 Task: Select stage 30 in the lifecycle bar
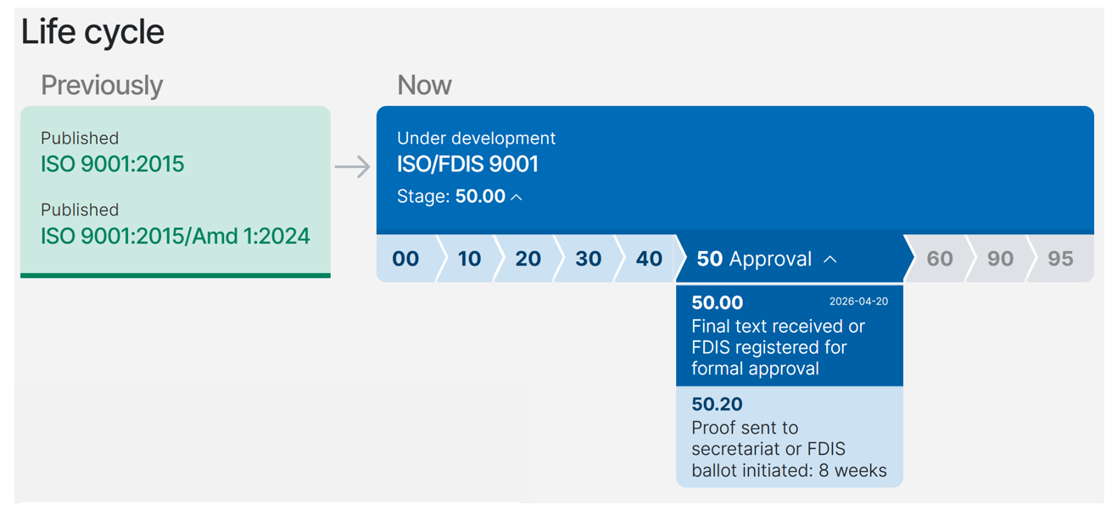(587, 258)
